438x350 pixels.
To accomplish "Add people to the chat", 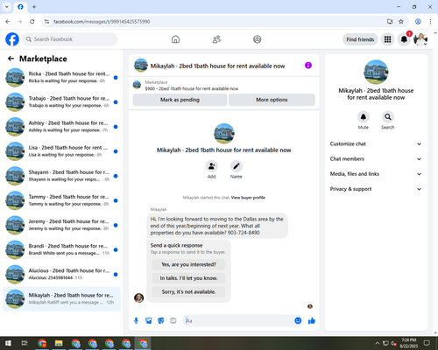I will coord(212,166).
